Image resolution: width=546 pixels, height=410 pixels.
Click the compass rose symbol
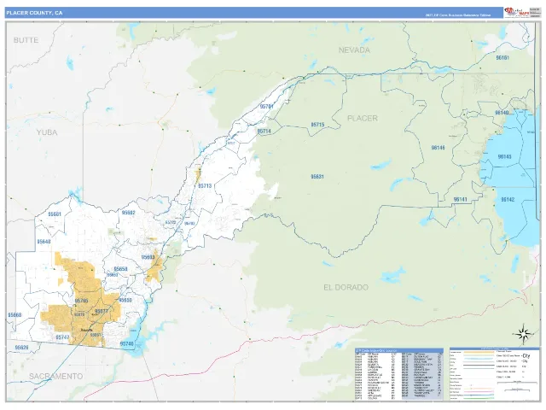(523, 334)
